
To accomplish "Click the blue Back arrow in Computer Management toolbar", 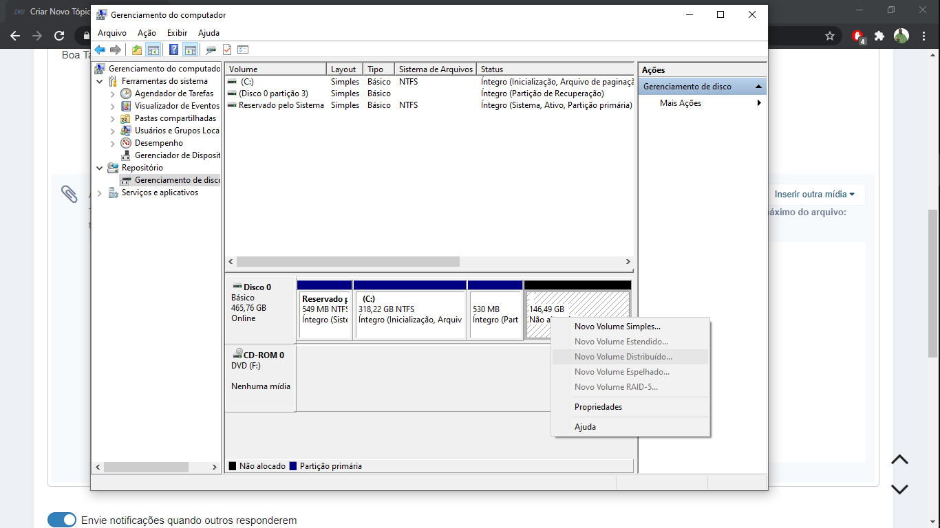I will click(100, 49).
